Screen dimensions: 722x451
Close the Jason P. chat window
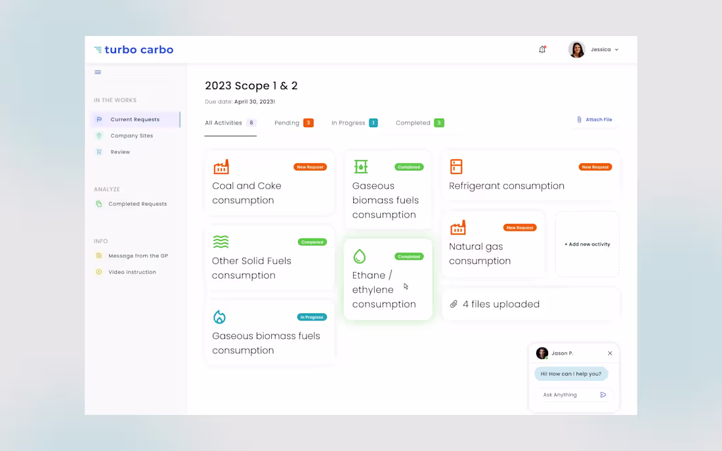tap(610, 353)
